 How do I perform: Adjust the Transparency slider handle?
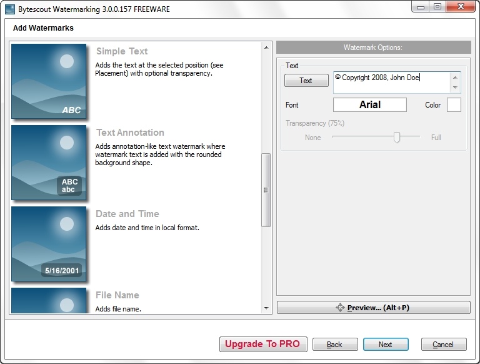(x=397, y=137)
